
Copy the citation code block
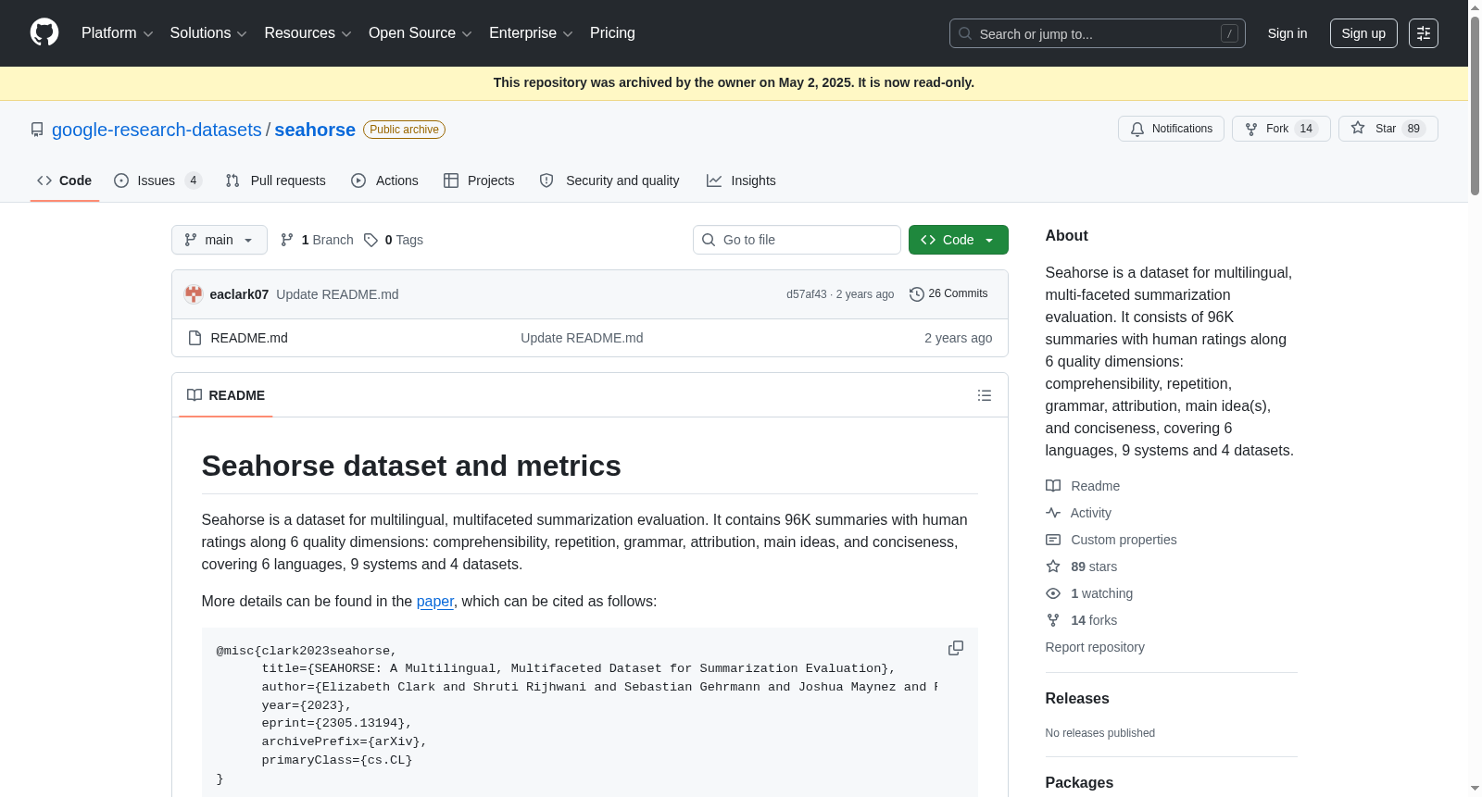[956, 648]
